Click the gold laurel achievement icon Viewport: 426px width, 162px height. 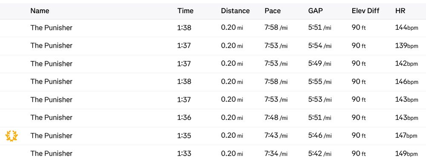12,136
